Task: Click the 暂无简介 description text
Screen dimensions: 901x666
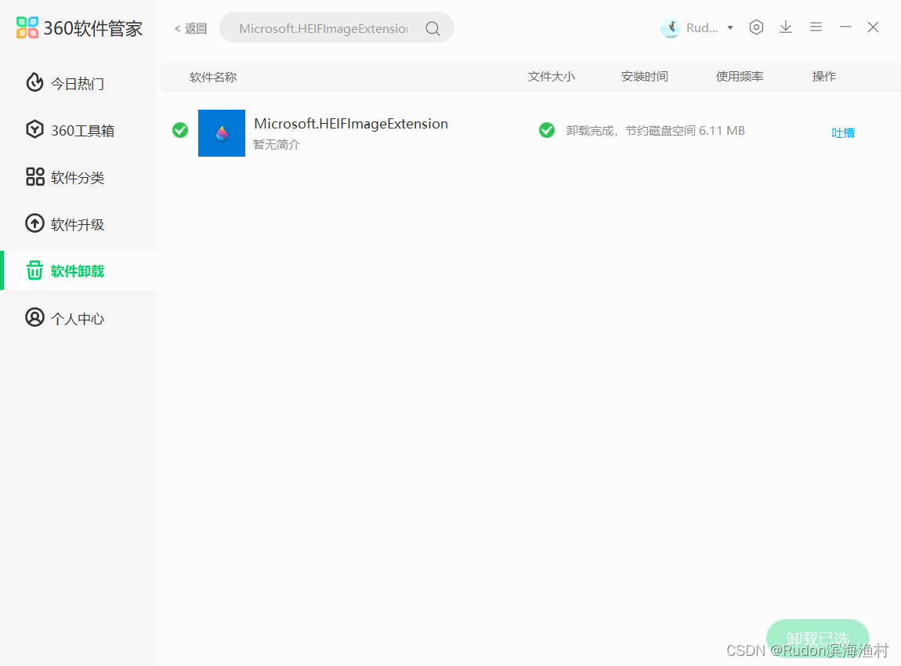Action: pyautogui.click(x=277, y=145)
